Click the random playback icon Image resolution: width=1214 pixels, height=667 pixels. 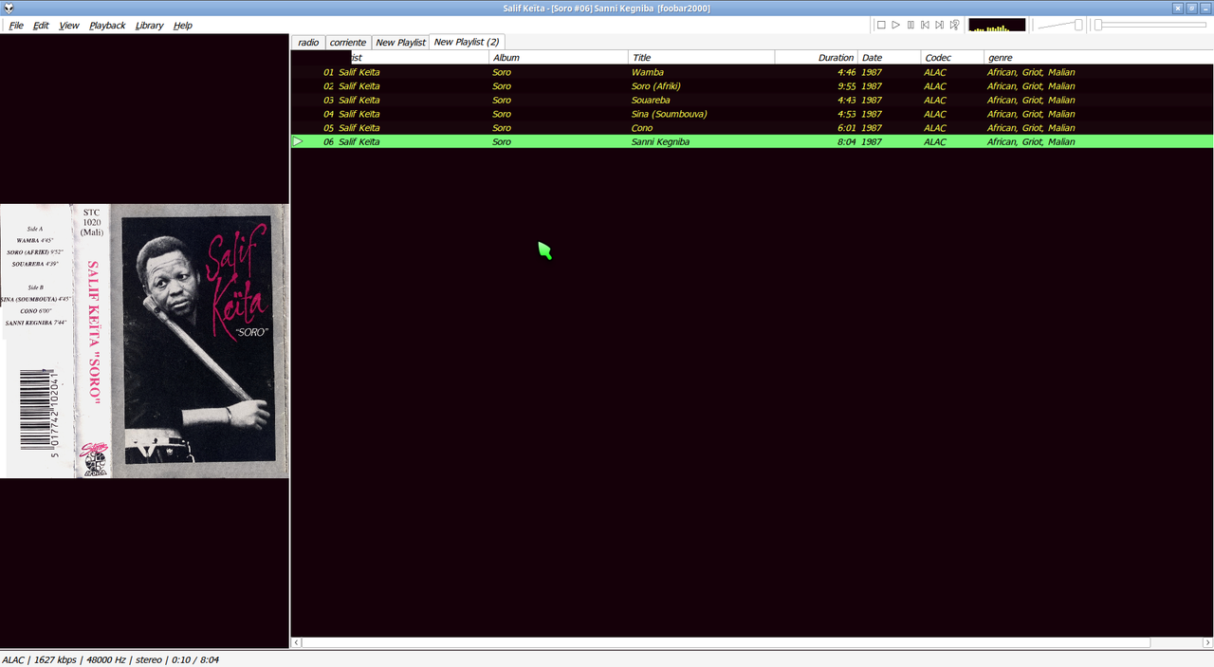tap(954, 25)
